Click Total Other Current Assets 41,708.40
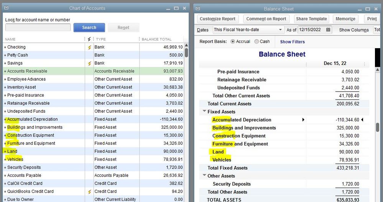 pos(349,96)
